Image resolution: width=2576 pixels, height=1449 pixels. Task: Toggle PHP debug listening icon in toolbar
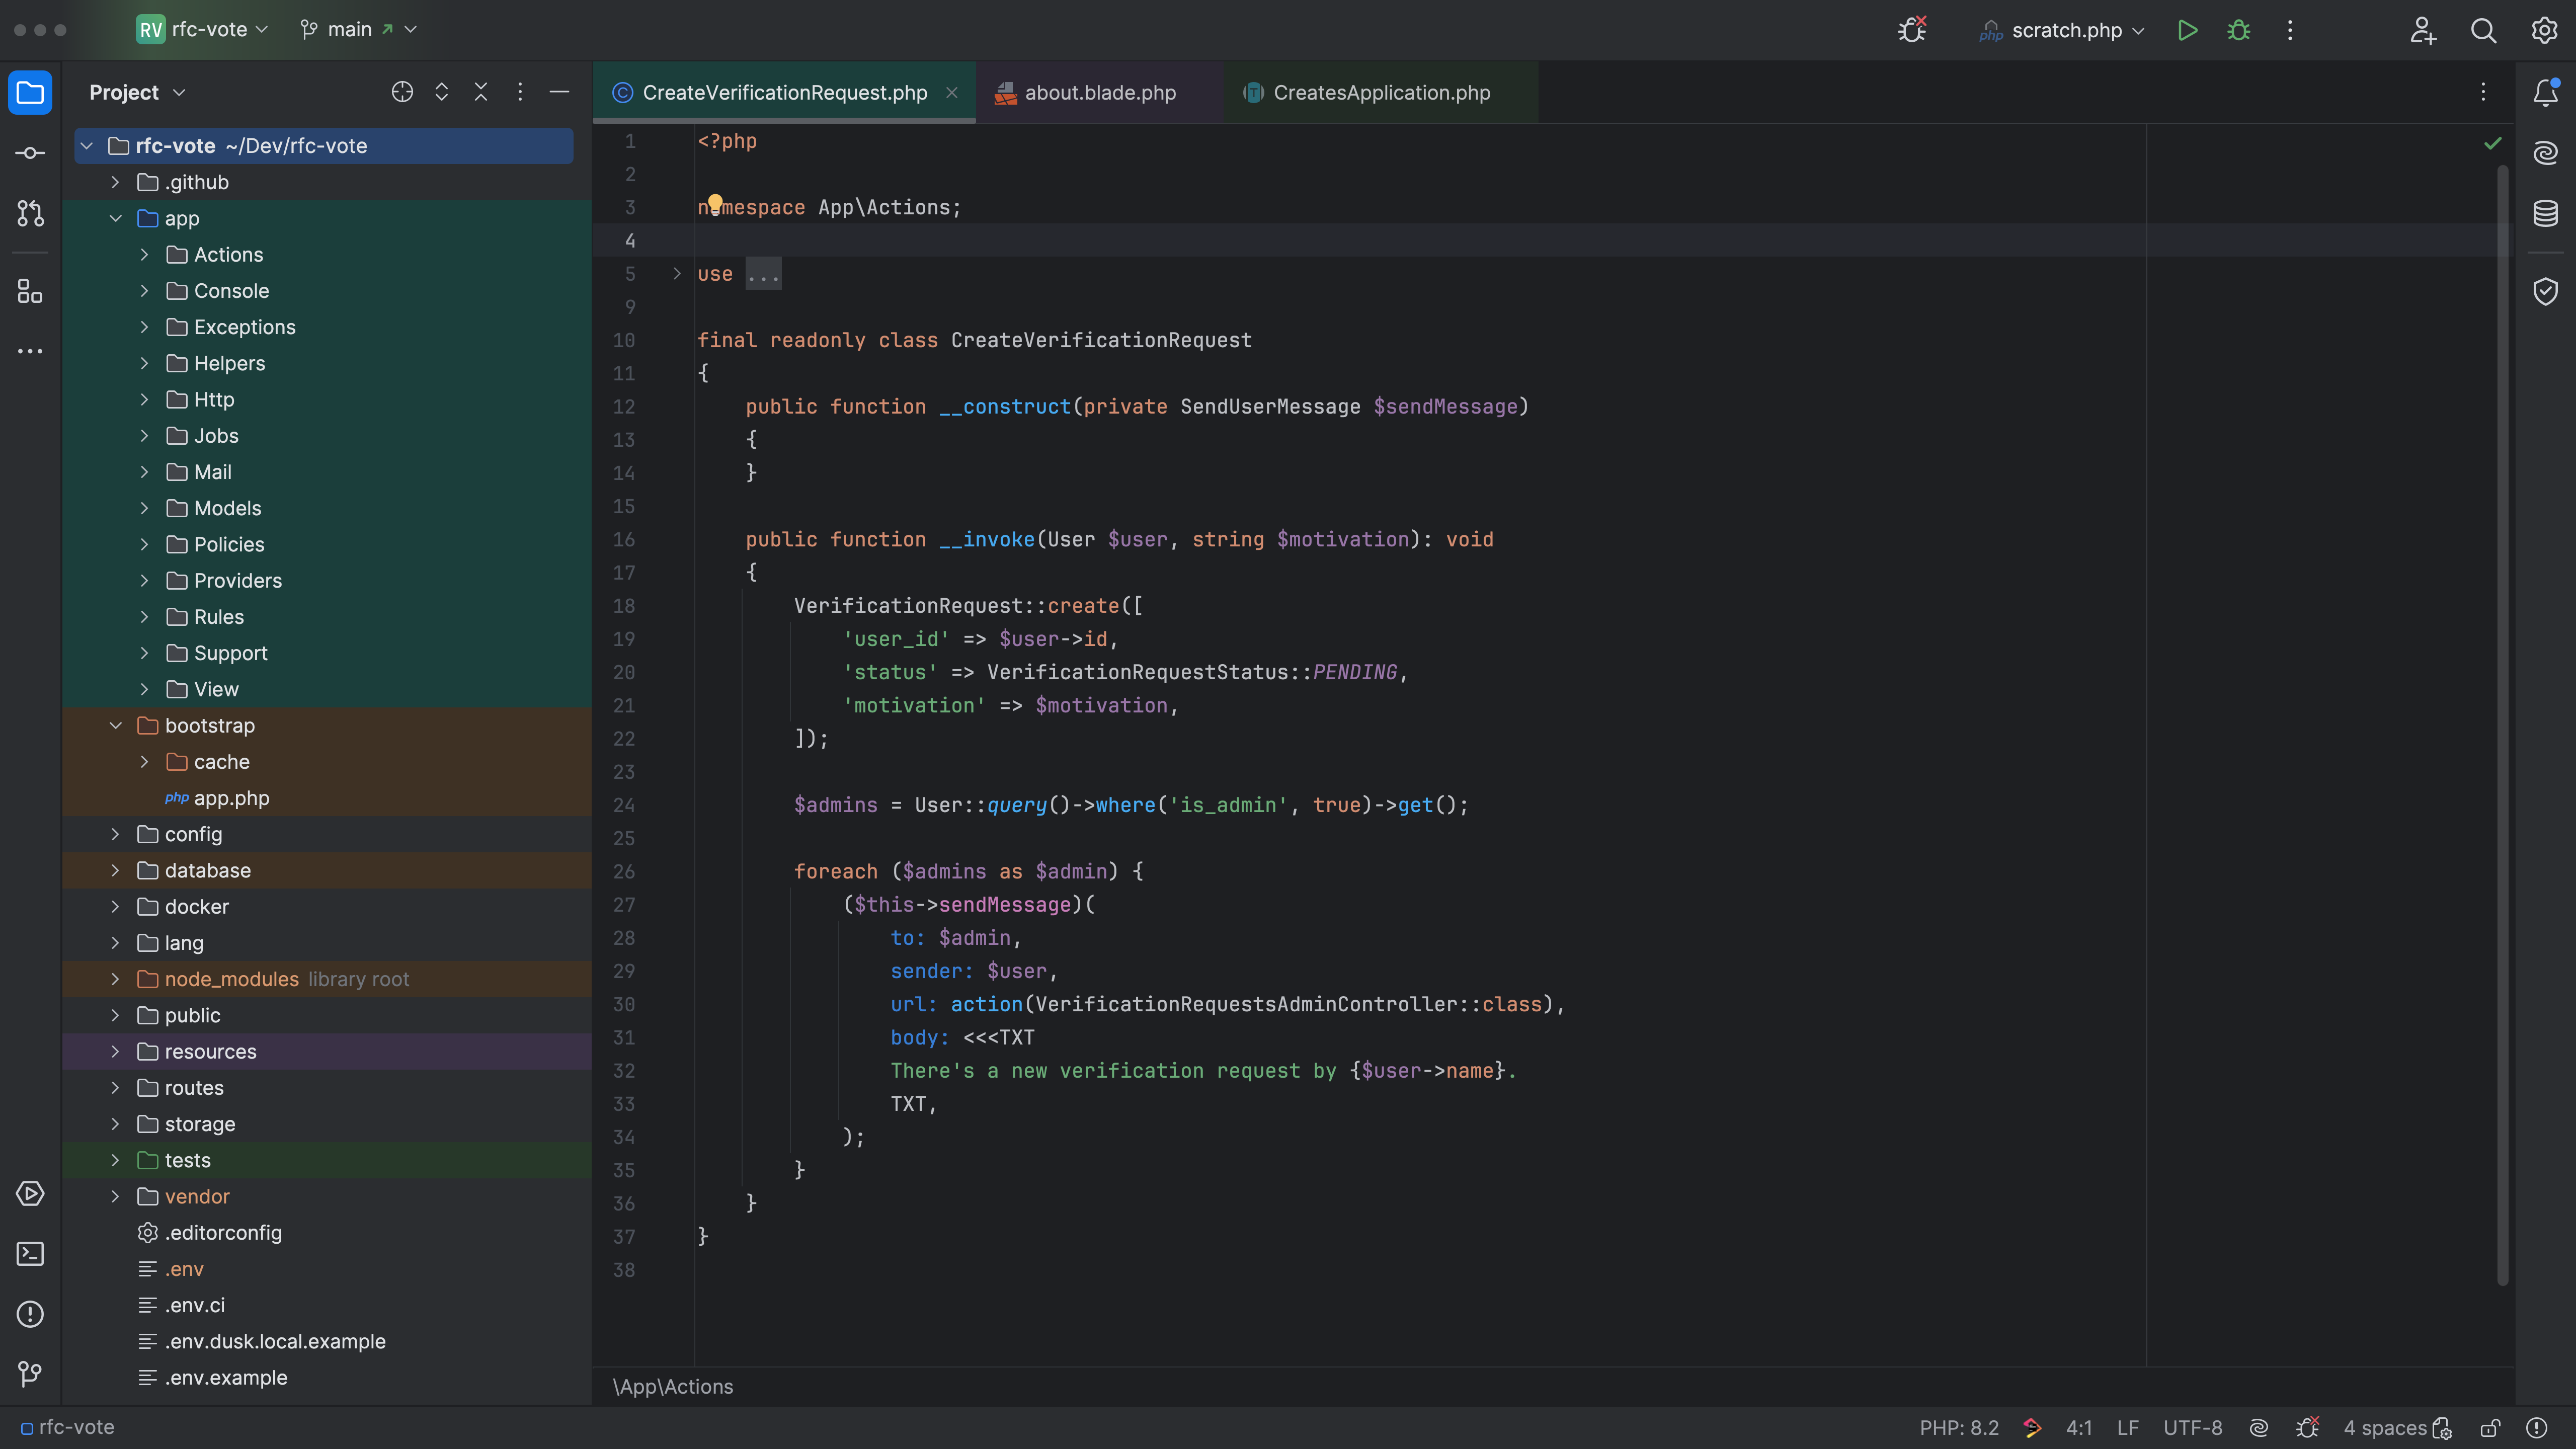(1912, 30)
